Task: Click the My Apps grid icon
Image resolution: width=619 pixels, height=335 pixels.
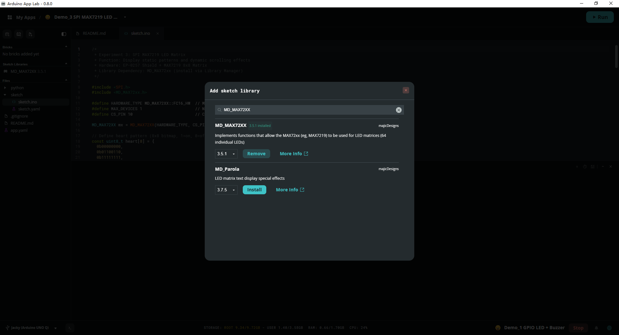Action: pos(10,17)
